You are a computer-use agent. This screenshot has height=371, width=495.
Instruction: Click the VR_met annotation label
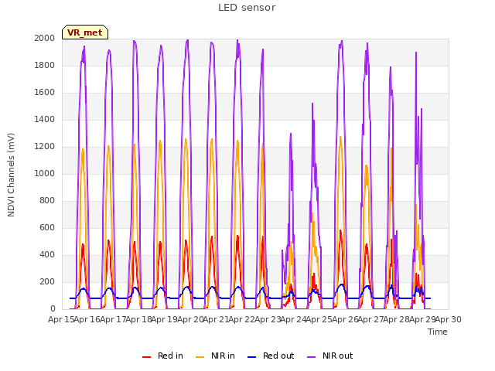click(85, 32)
